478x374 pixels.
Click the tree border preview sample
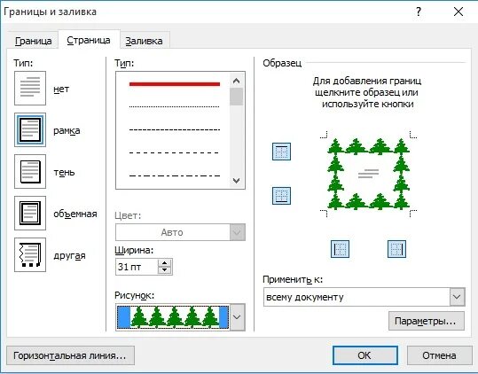click(368, 174)
